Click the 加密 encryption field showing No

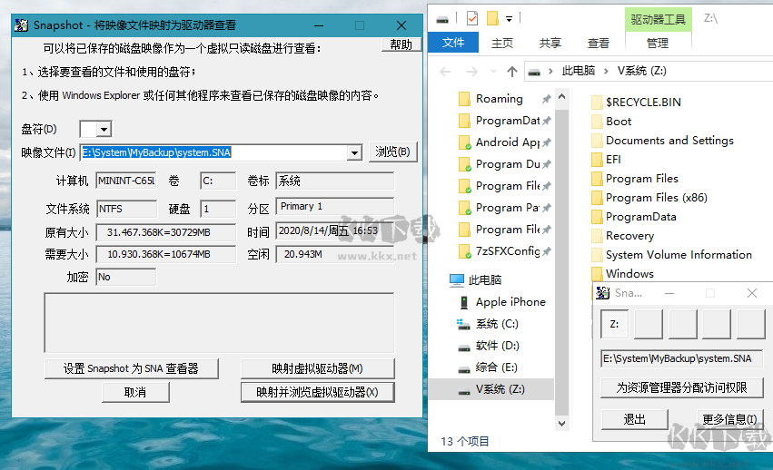click(125, 277)
